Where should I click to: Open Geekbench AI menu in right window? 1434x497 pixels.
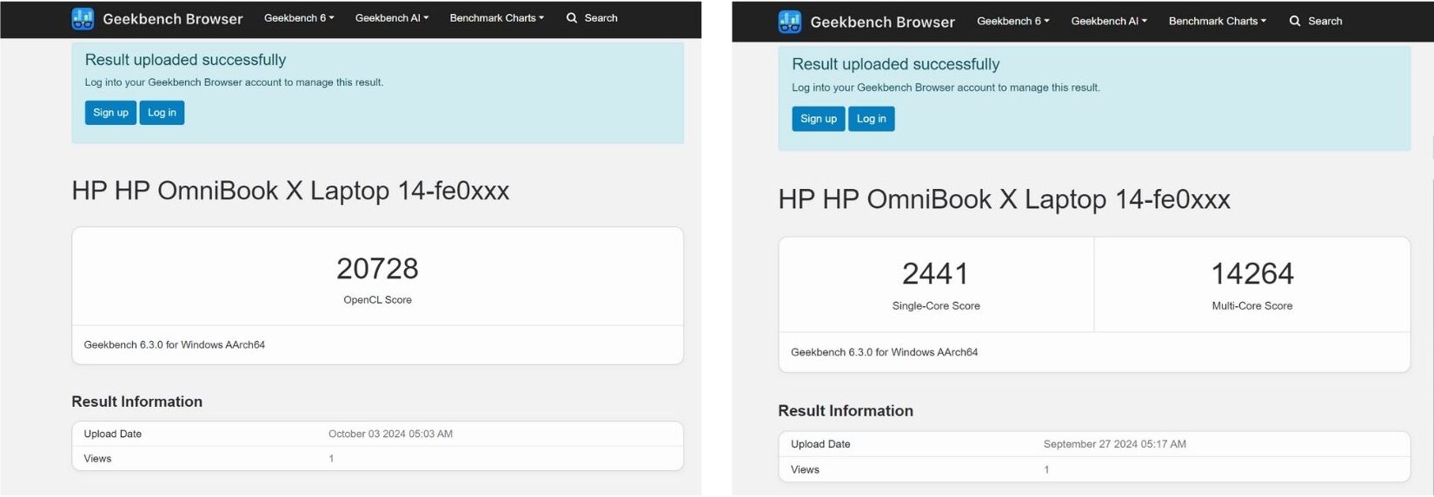click(x=1108, y=22)
